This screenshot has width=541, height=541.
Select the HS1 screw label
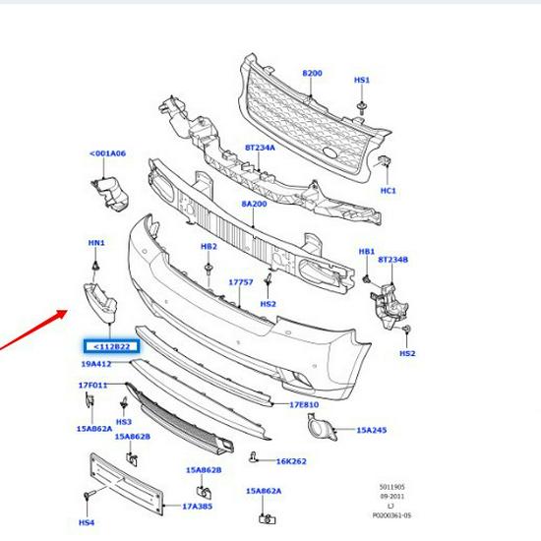[x=362, y=80]
